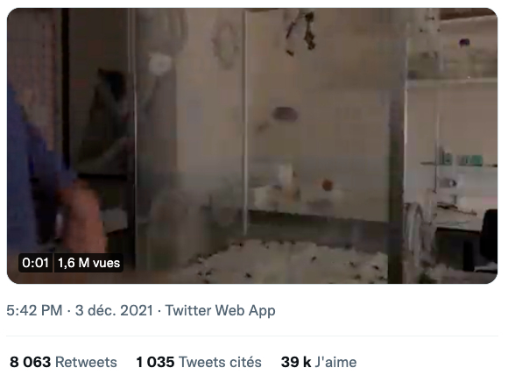The height and width of the screenshot is (382, 508).
Task: Click the shelf area at video's right
Action: coord(452,130)
